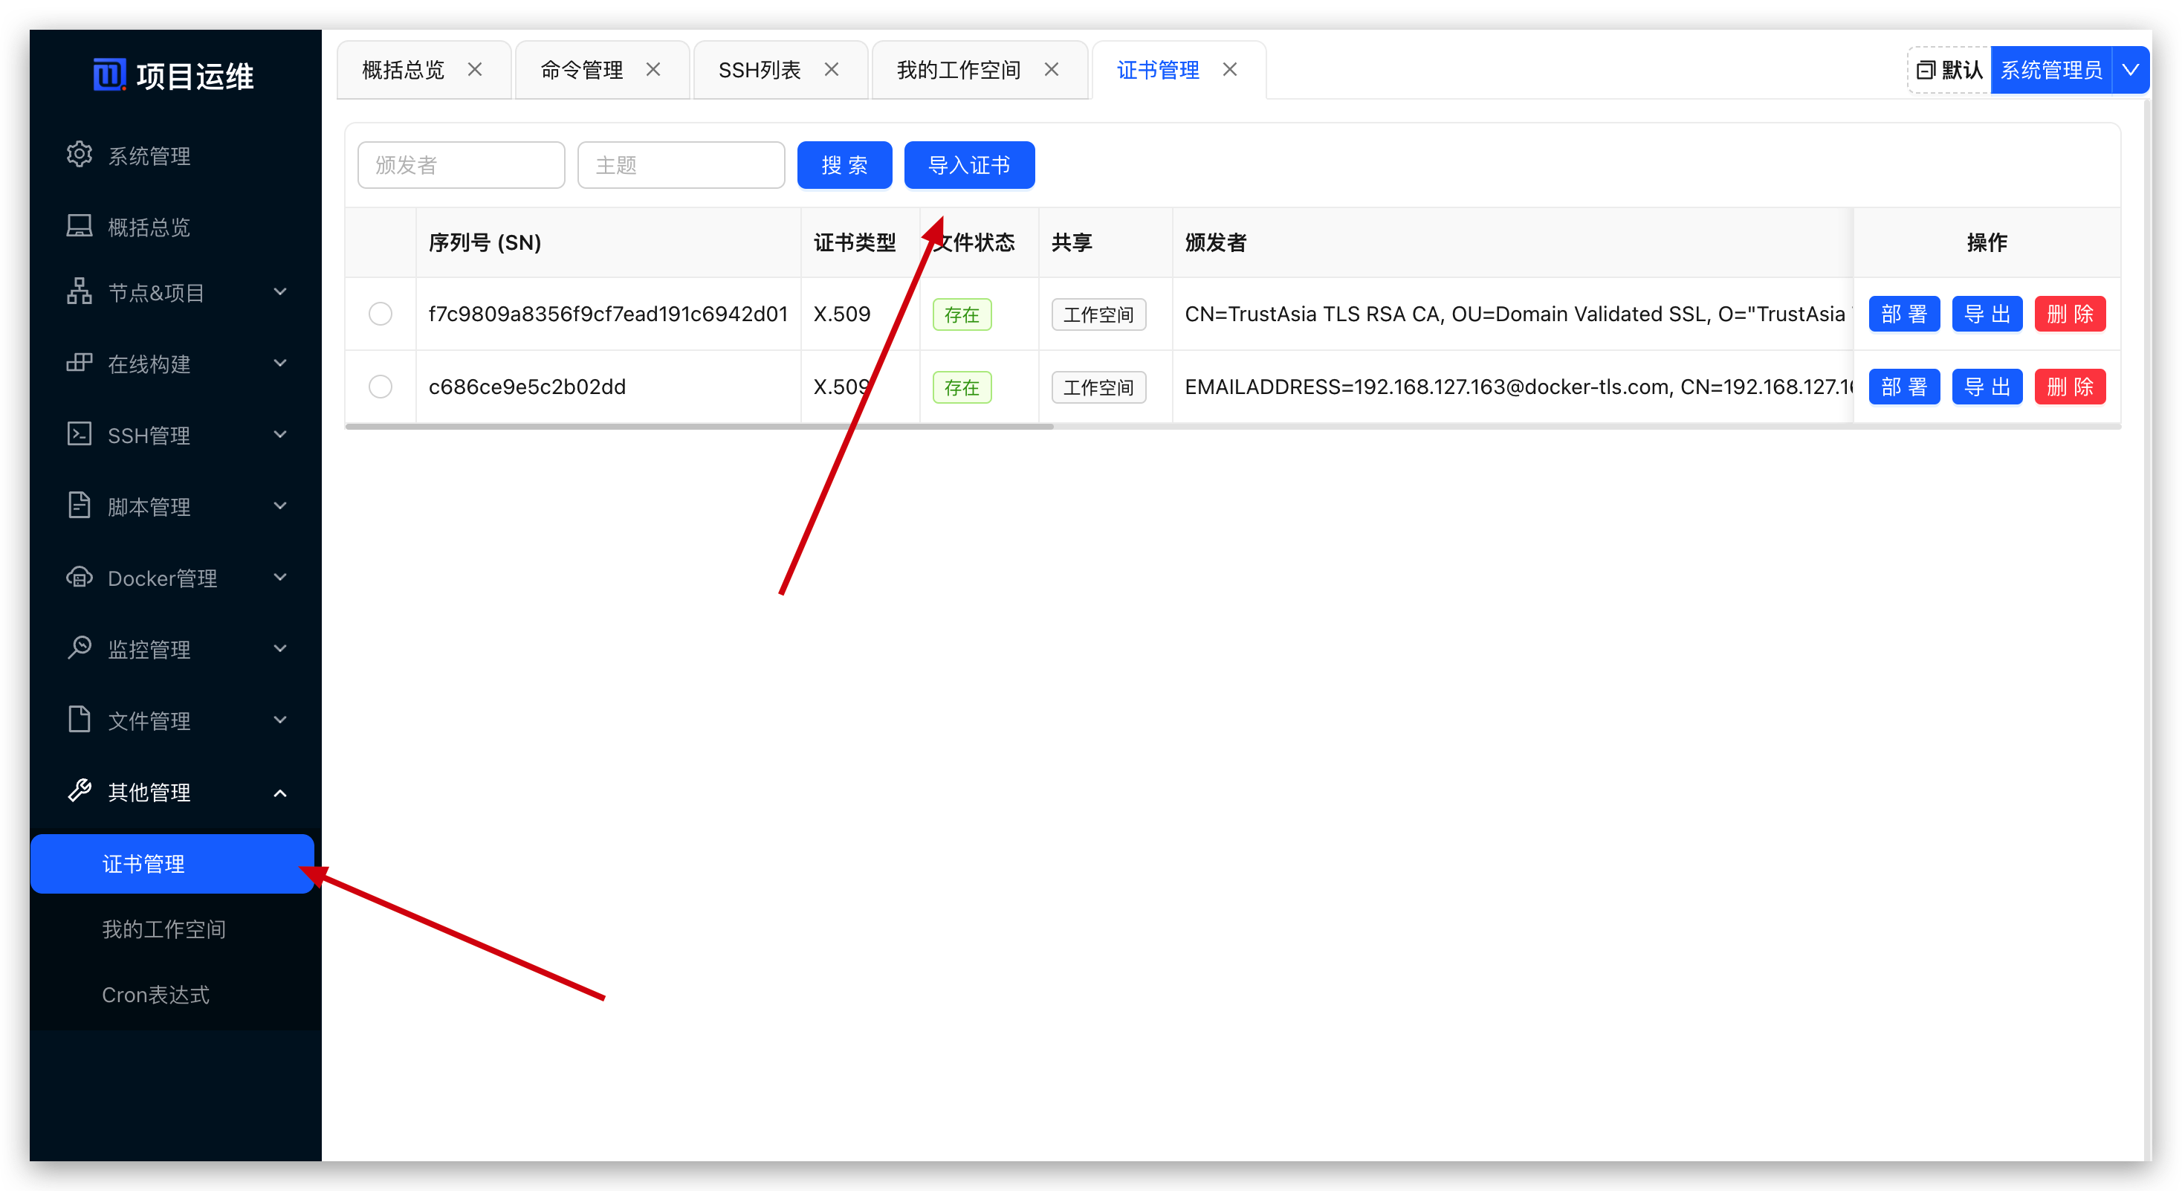Click the script management document icon
2182x1191 pixels.
79,505
